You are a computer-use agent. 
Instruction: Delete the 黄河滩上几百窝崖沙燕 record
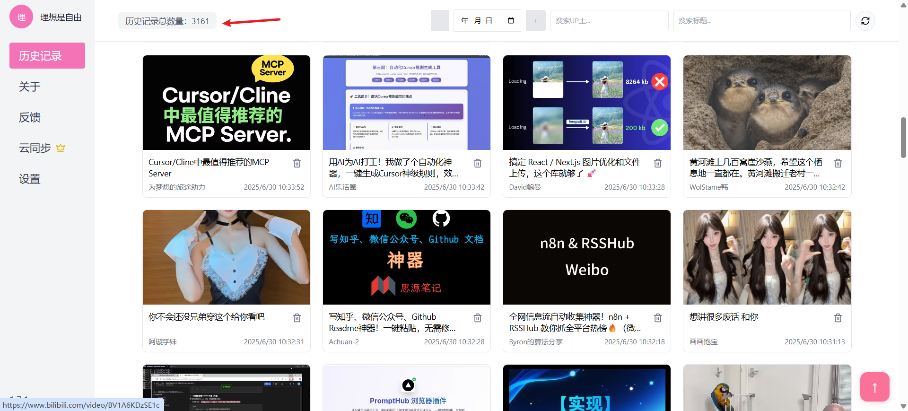pyautogui.click(x=838, y=163)
